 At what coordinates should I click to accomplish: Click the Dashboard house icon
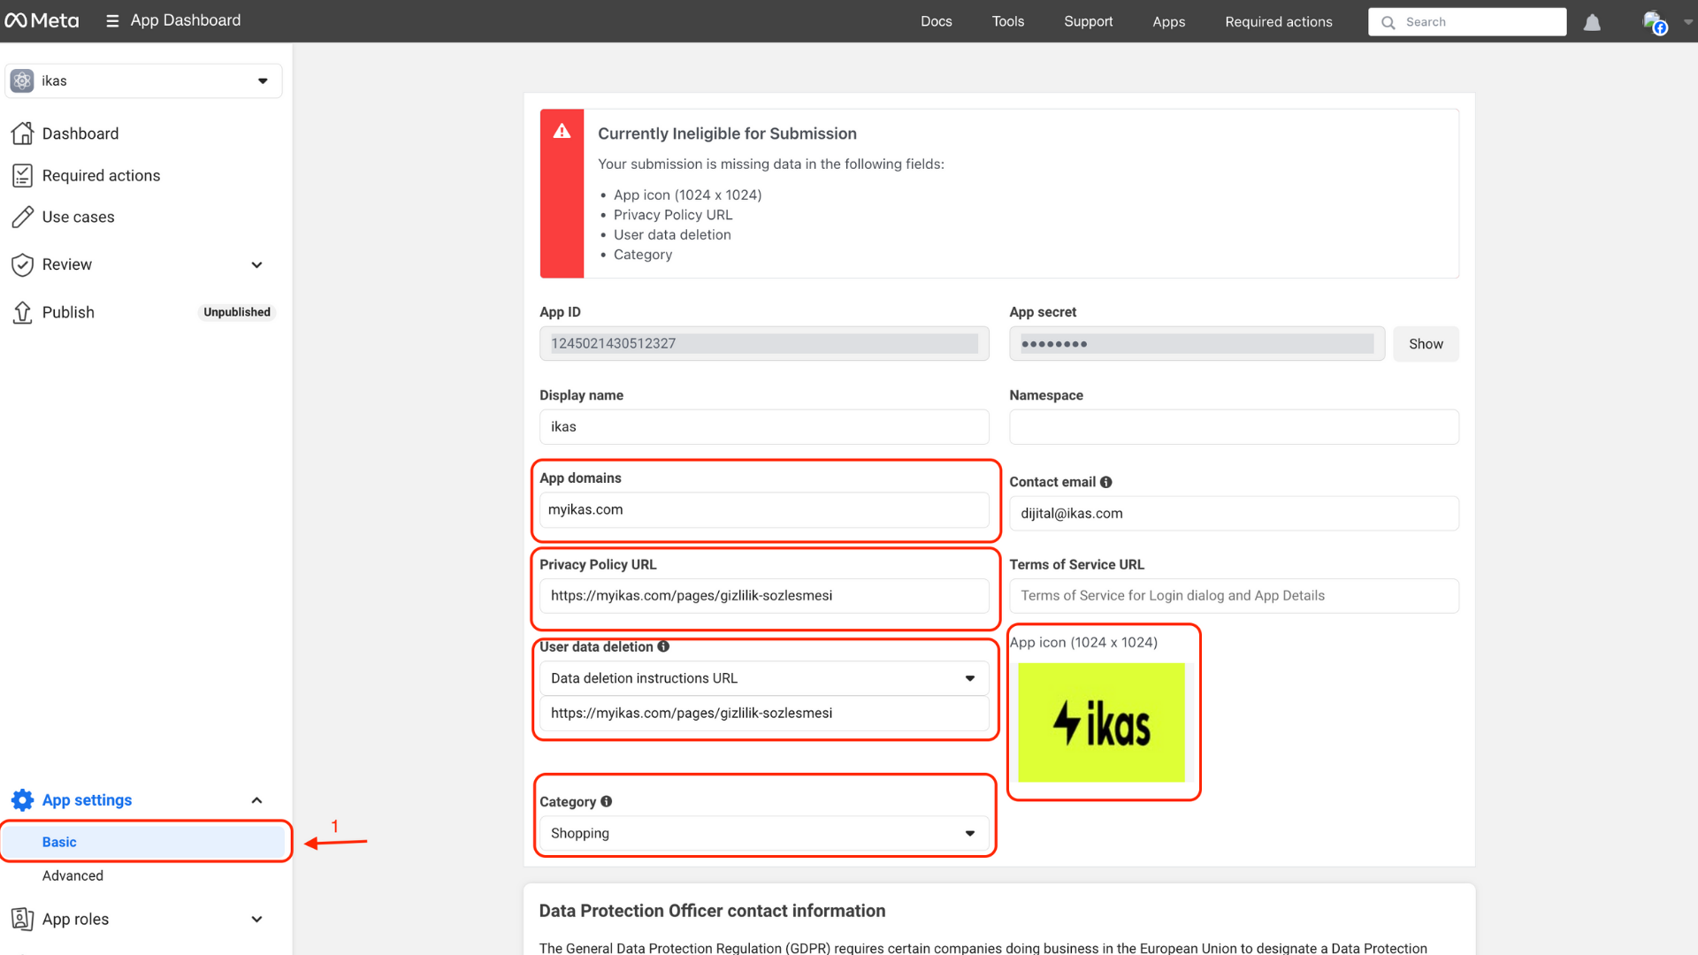[x=23, y=134]
